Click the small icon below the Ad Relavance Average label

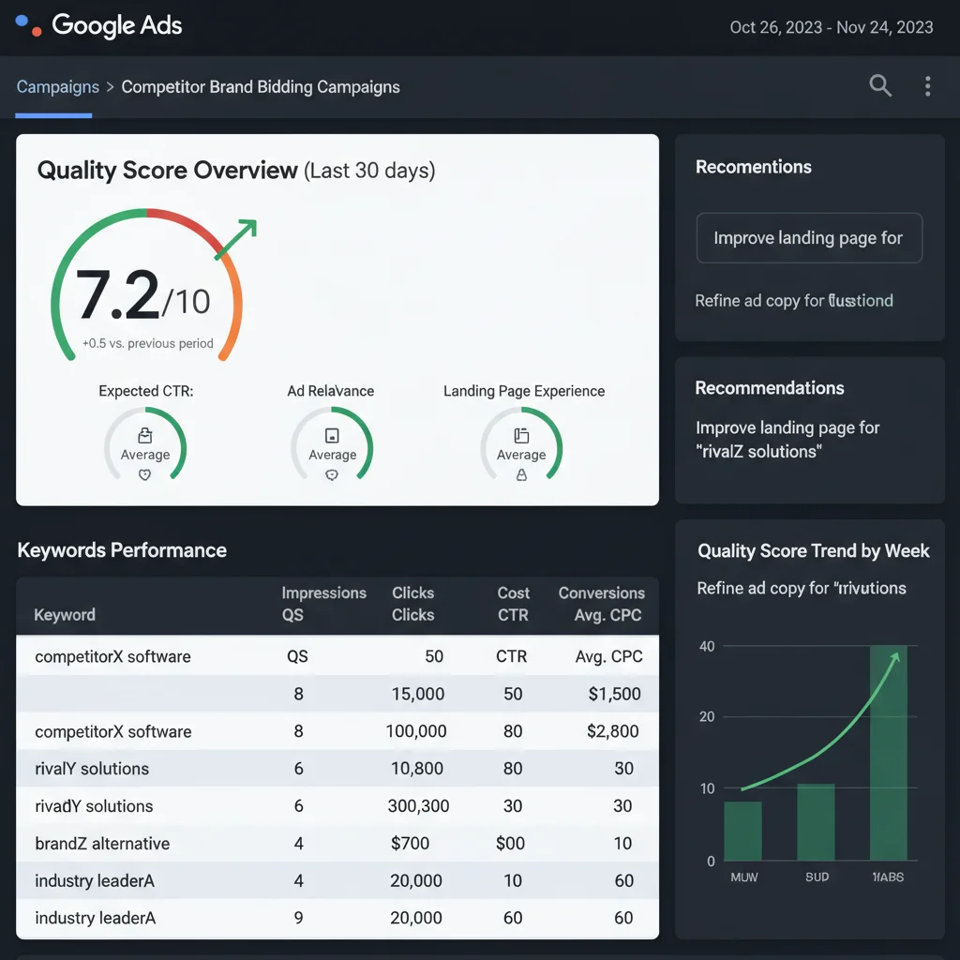332,474
